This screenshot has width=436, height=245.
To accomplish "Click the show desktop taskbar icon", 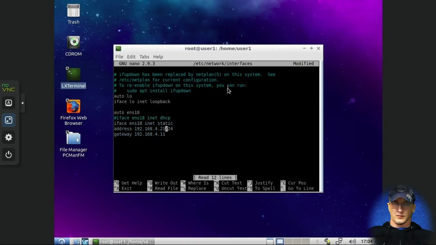I will (270, 241).
